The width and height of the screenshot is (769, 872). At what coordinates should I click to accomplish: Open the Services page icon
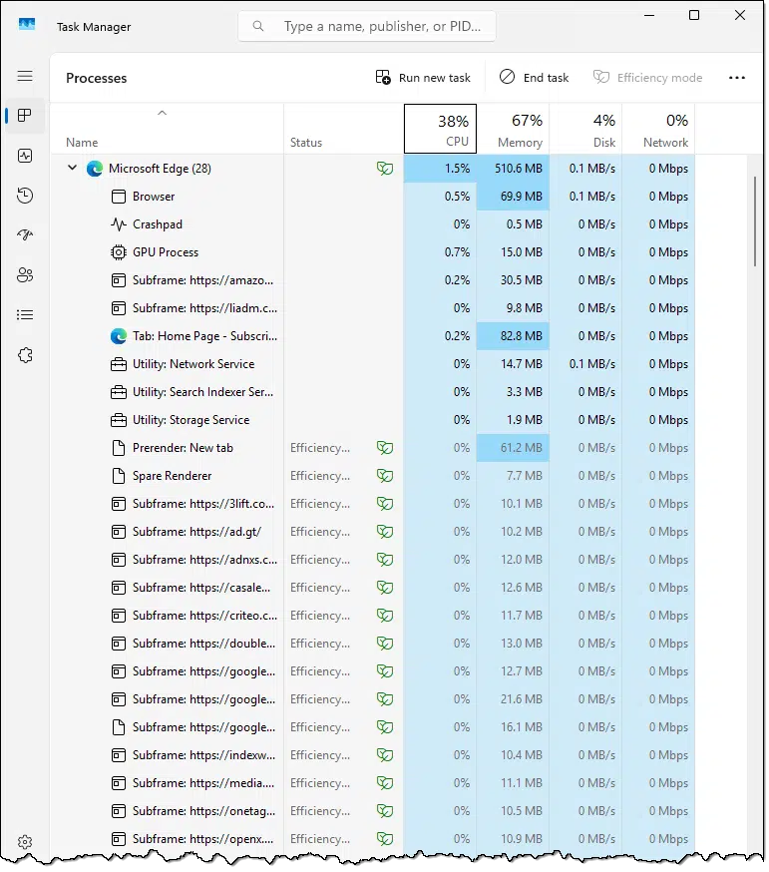click(x=25, y=355)
